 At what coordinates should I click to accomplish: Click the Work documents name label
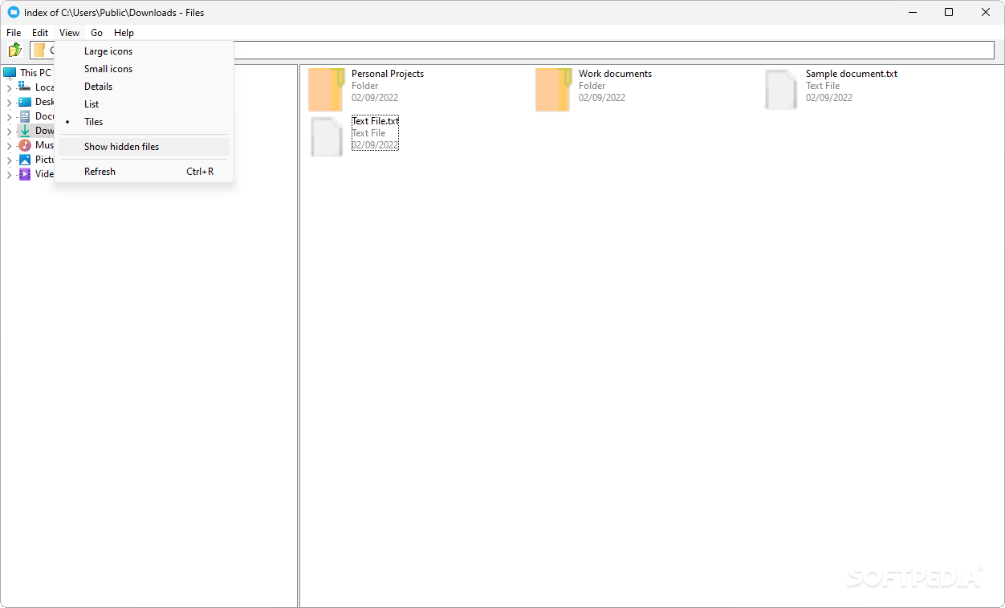point(615,74)
